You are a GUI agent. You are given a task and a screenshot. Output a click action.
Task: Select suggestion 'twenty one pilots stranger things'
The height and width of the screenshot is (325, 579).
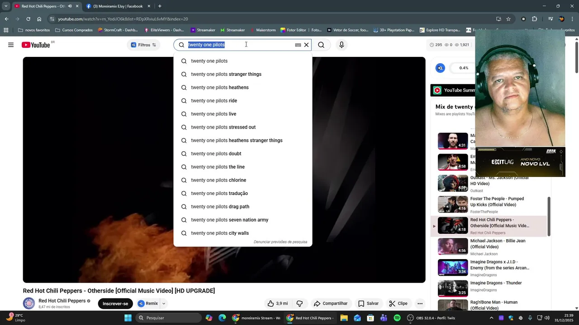point(243,74)
